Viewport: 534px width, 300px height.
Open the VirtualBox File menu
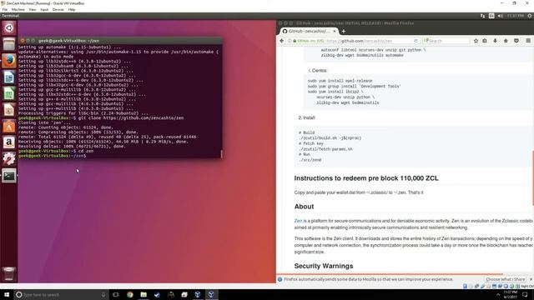tap(5, 9)
